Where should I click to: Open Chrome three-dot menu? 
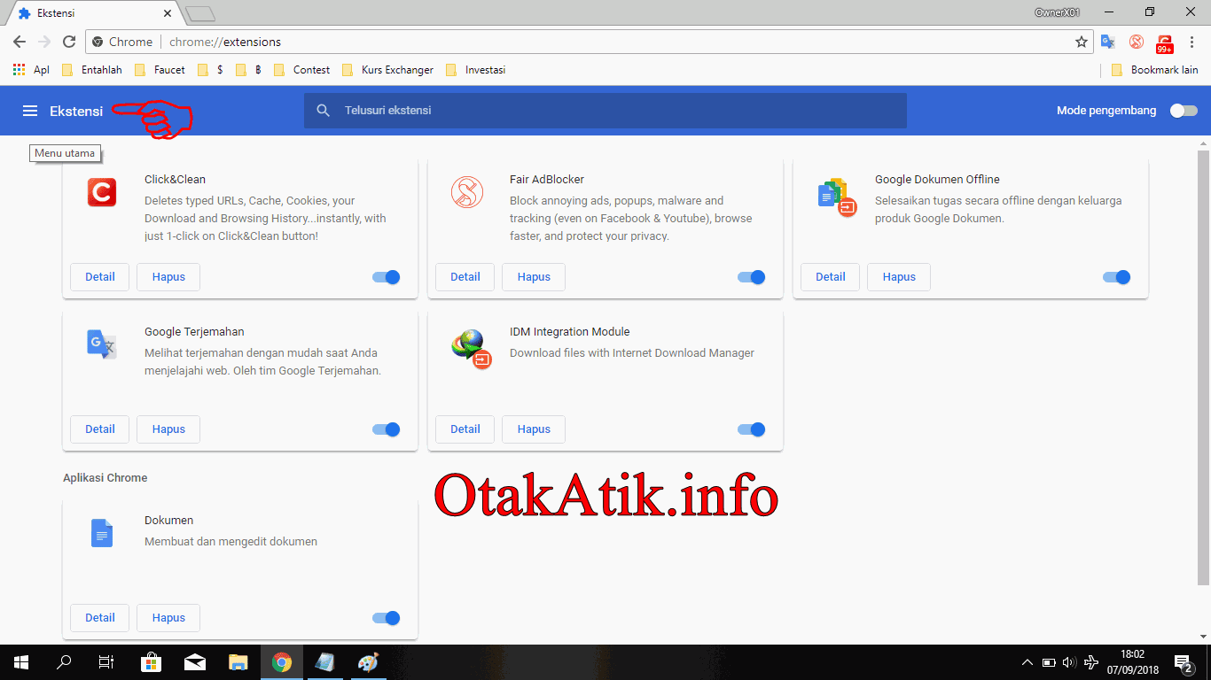[1192, 42]
